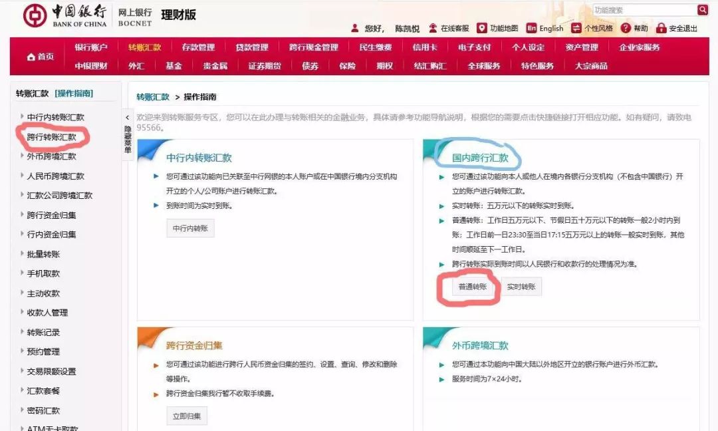Open 全球服务 menu
The width and height of the screenshot is (718, 431).
click(483, 66)
